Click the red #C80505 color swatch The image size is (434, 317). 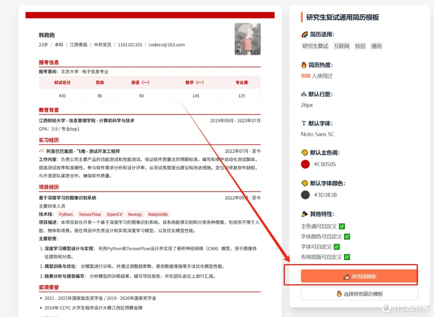[305, 164]
